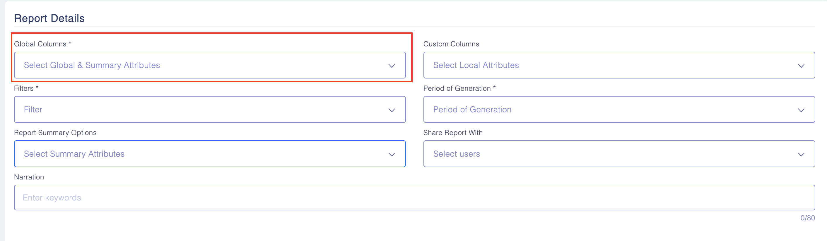Open the Select Local Attributes dropdown
The image size is (827, 241).
coord(476,65)
